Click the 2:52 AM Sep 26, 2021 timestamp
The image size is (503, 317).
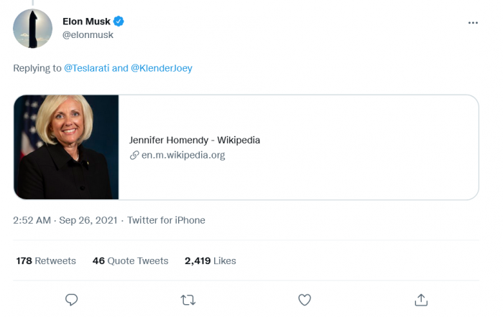pyautogui.click(x=65, y=220)
